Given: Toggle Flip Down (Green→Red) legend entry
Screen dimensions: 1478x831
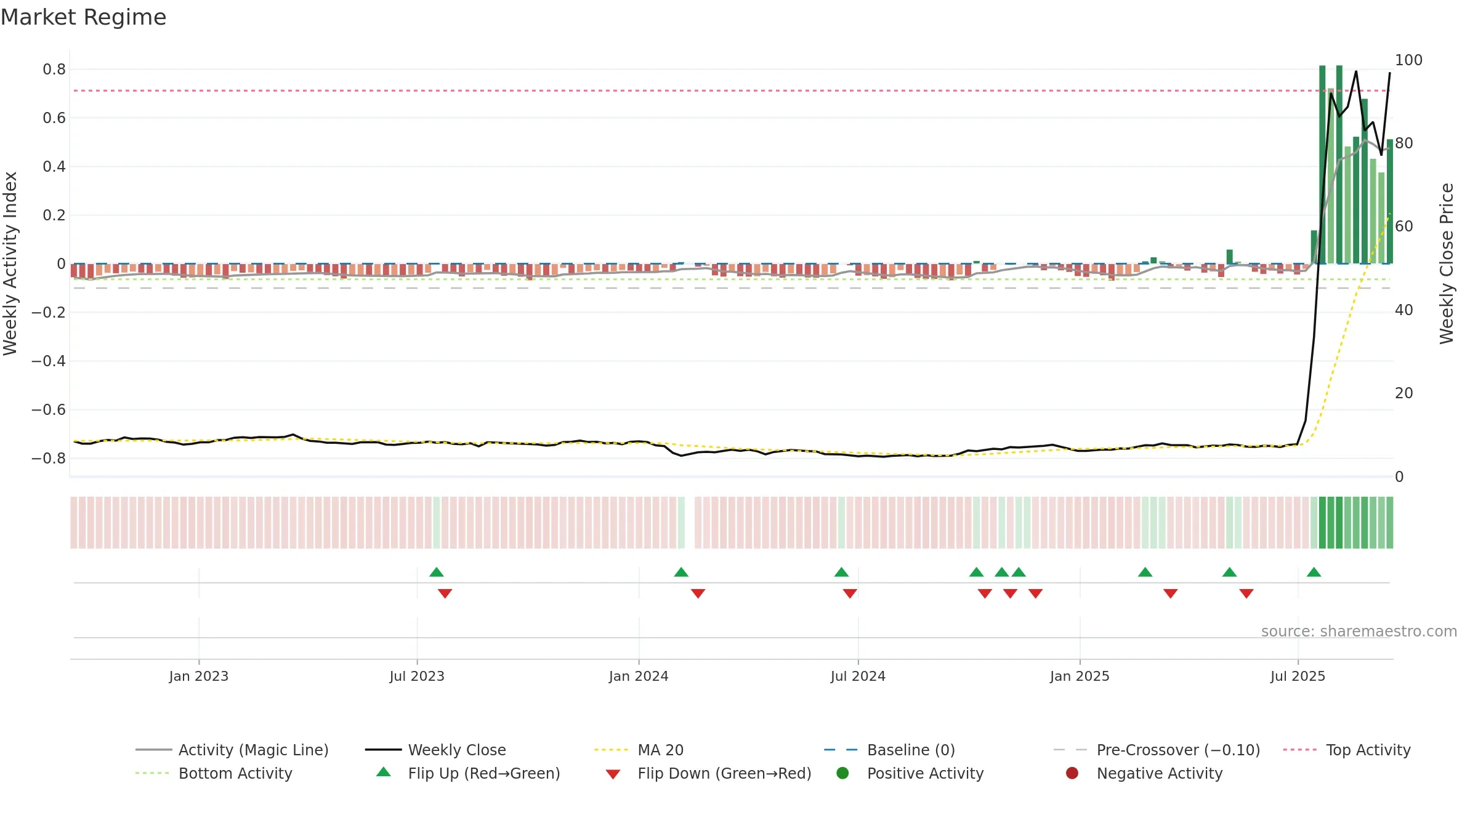Looking at the screenshot, I should coord(708,773).
